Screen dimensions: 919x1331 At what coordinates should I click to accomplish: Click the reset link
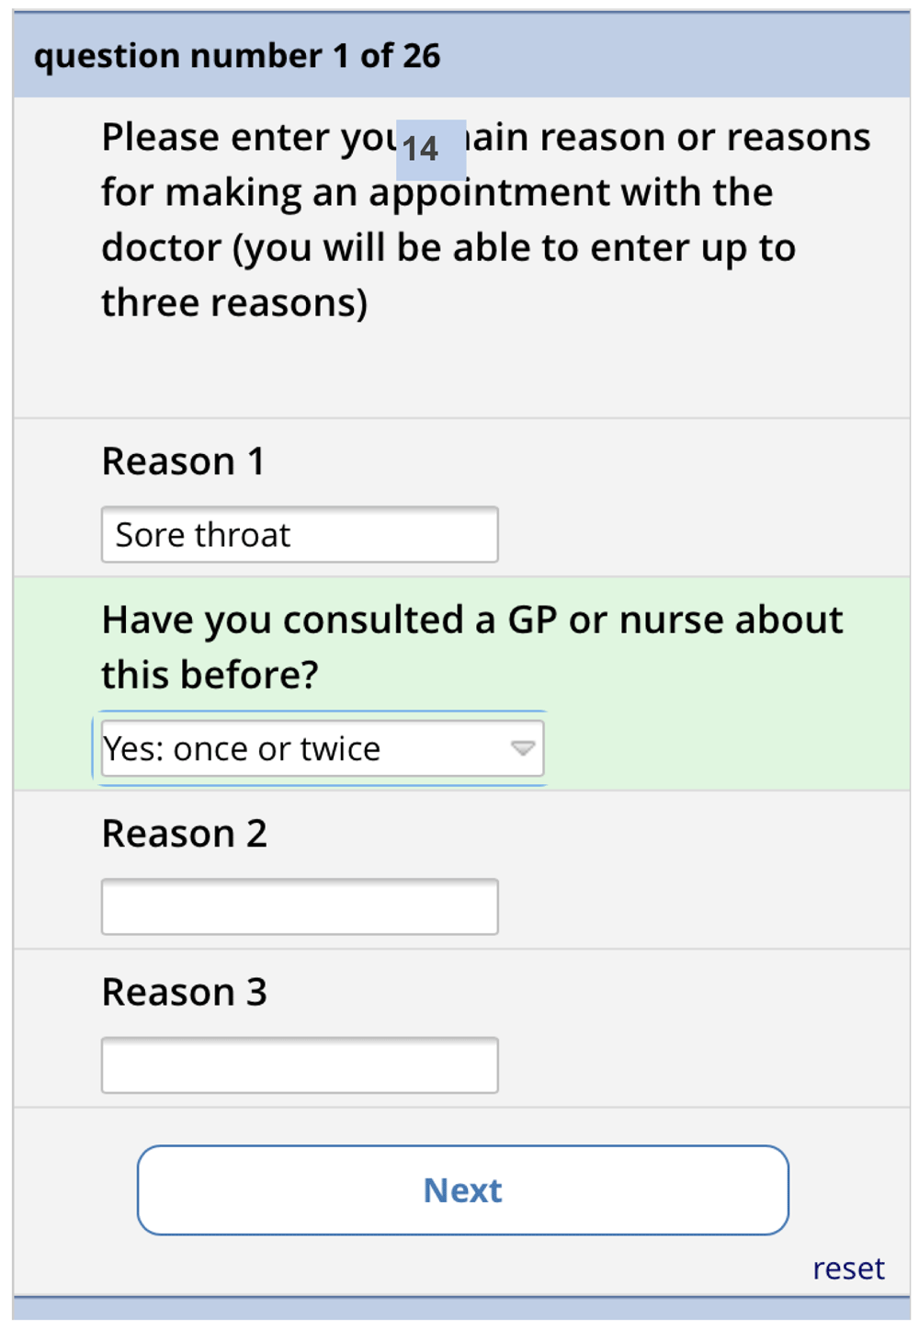847,1268
